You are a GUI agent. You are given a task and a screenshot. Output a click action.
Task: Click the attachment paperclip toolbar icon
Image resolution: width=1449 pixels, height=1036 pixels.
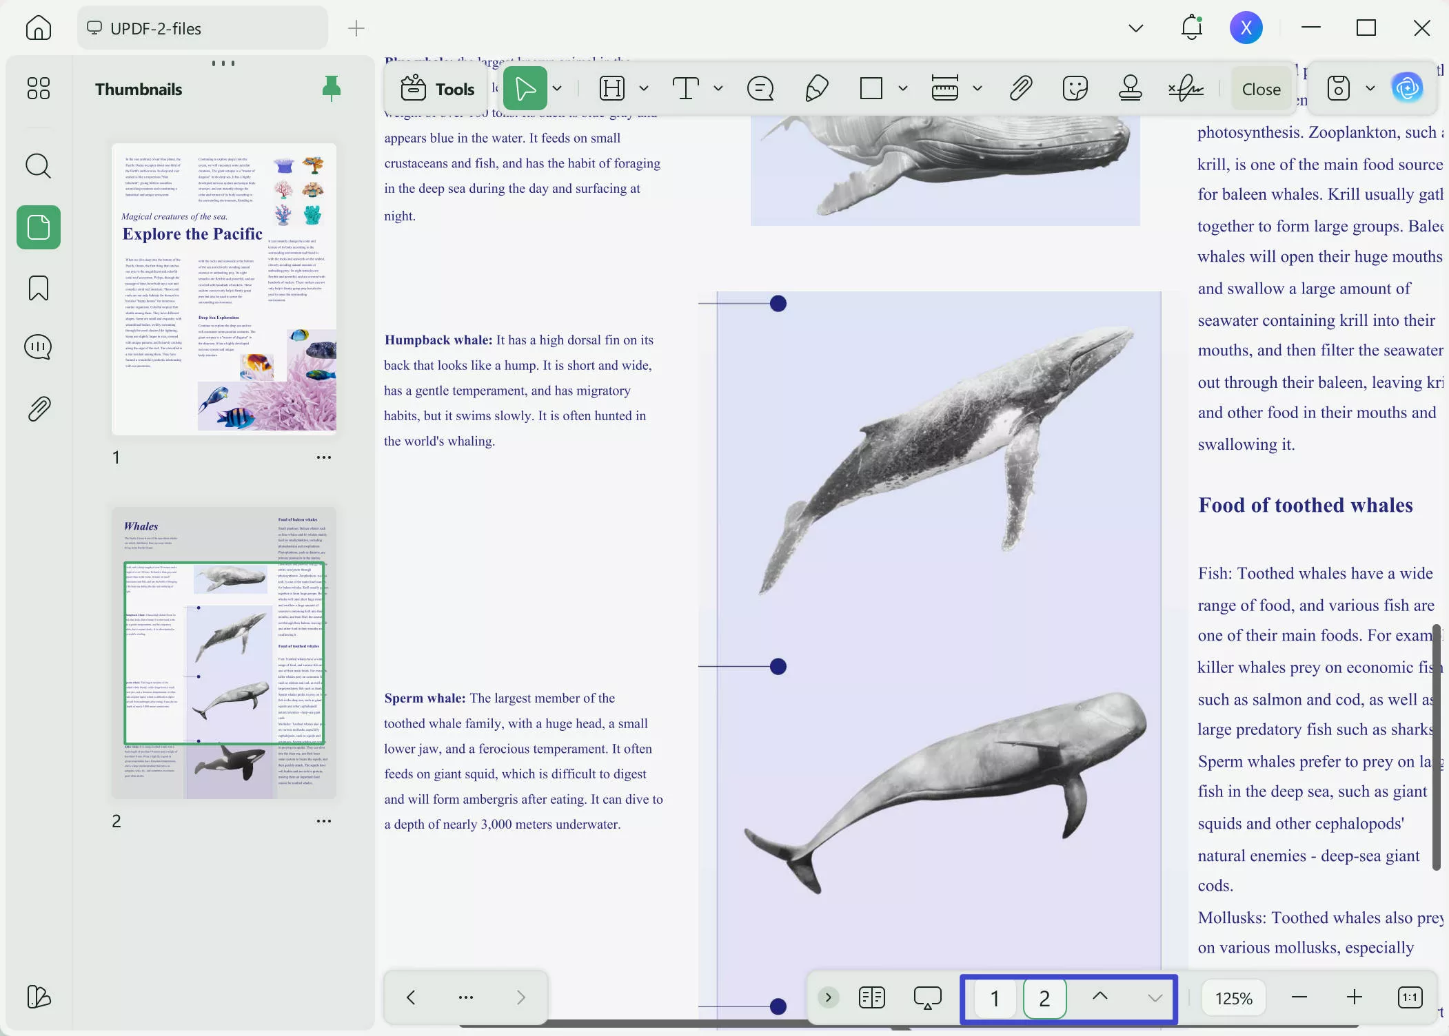[x=1020, y=89]
